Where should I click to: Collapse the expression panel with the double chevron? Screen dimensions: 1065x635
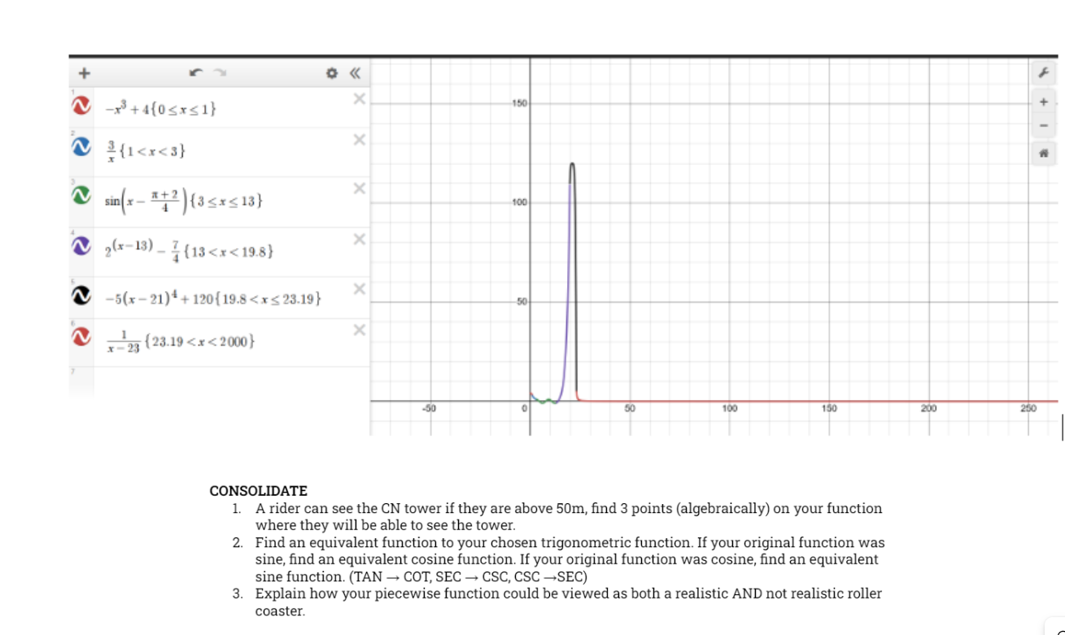point(354,73)
